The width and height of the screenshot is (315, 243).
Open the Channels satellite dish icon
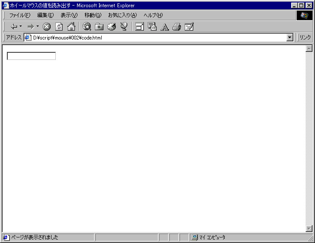pos(124,26)
